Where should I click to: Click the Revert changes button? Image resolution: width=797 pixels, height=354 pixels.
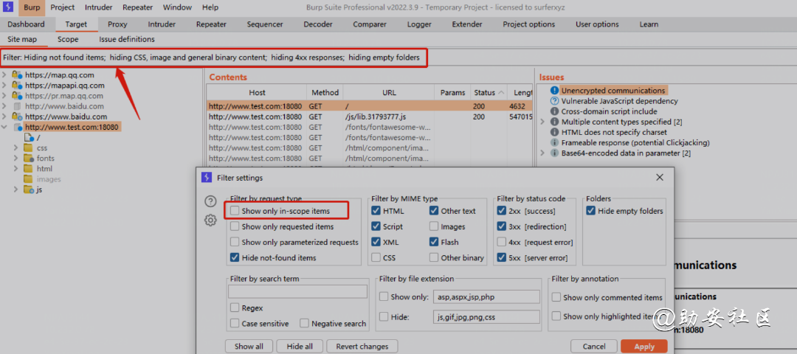click(x=362, y=347)
